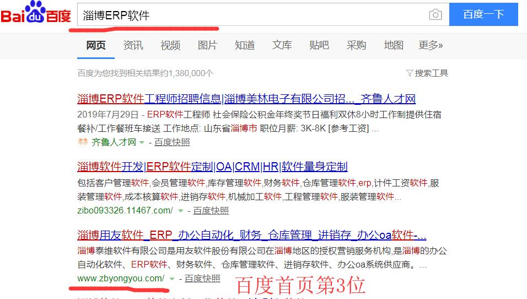
Task: Click the 搜索工具 filter funnel icon
Action: pos(409,73)
